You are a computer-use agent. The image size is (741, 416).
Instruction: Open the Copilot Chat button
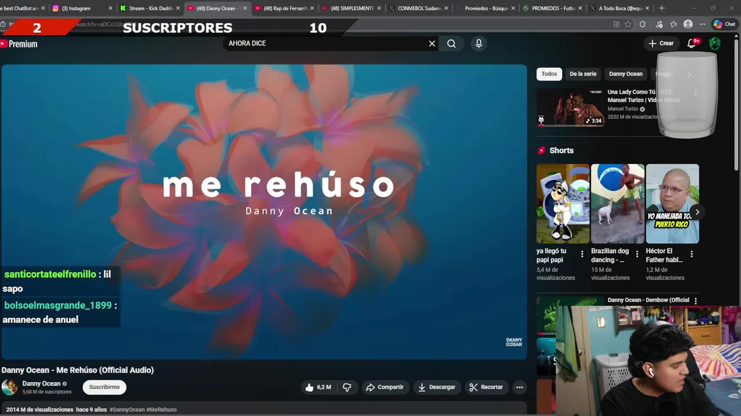click(x=724, y=24)
